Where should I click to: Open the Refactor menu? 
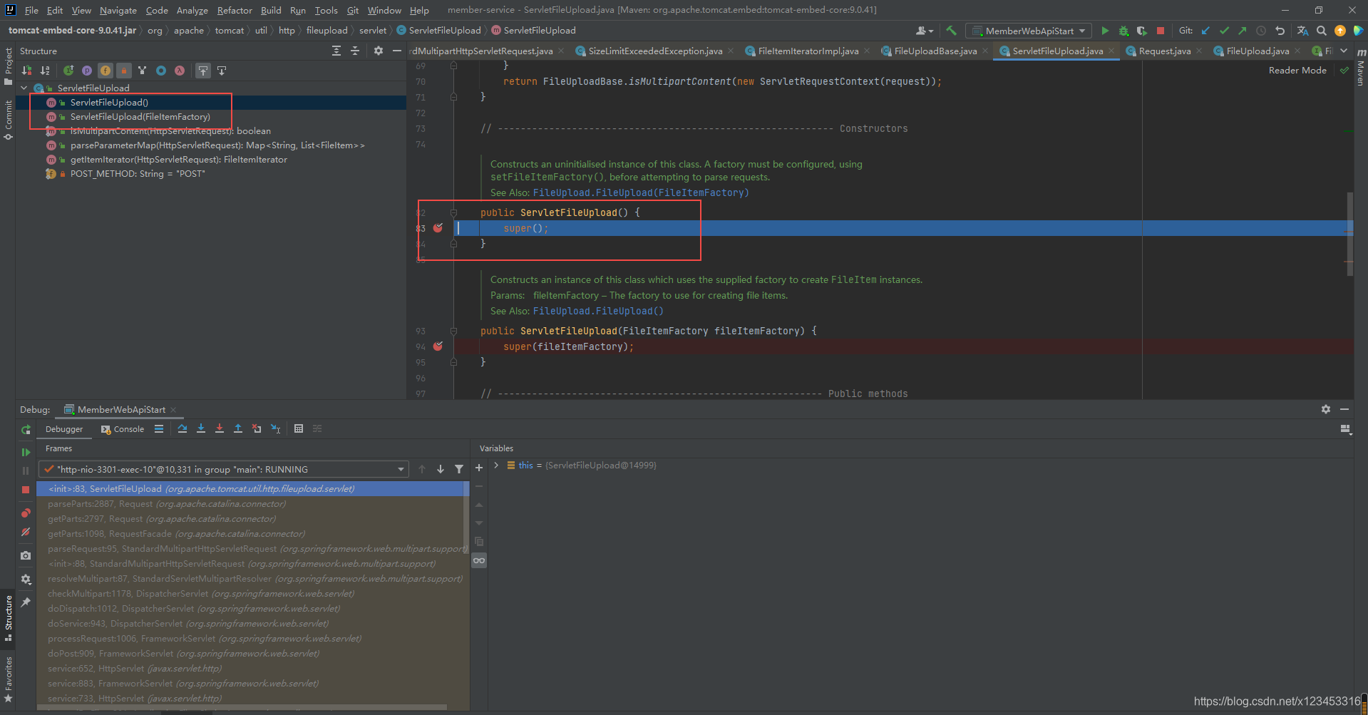(235, 10)
